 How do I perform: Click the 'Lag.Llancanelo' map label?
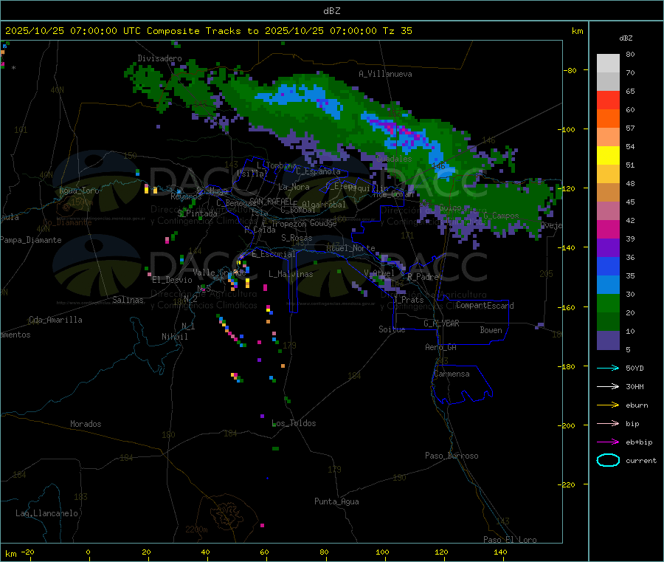click(x=47, y=513)
